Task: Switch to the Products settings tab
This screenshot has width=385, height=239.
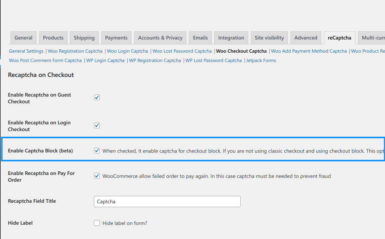Action: (53, 38)
